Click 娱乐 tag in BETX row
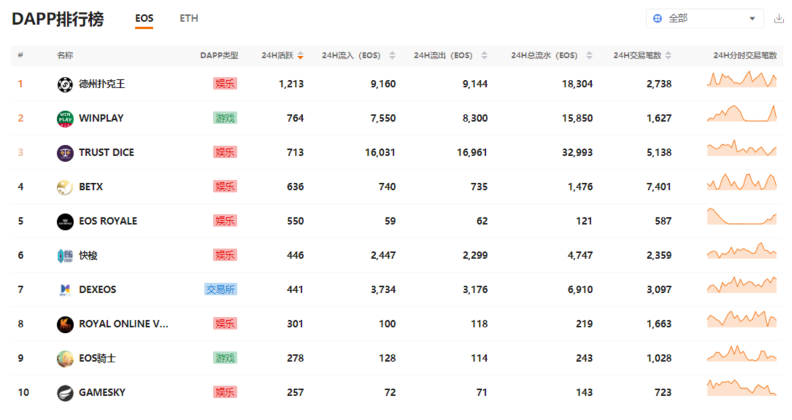The width and height of the screenshot is (792, 420). click(x=225, y=187)
